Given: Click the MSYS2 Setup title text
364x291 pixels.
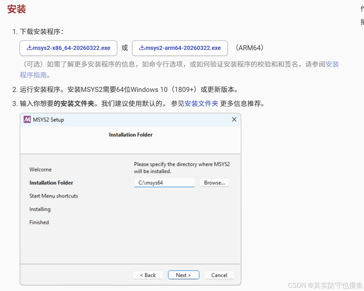Looking at the screenshot, I should [x=48, y=120].
